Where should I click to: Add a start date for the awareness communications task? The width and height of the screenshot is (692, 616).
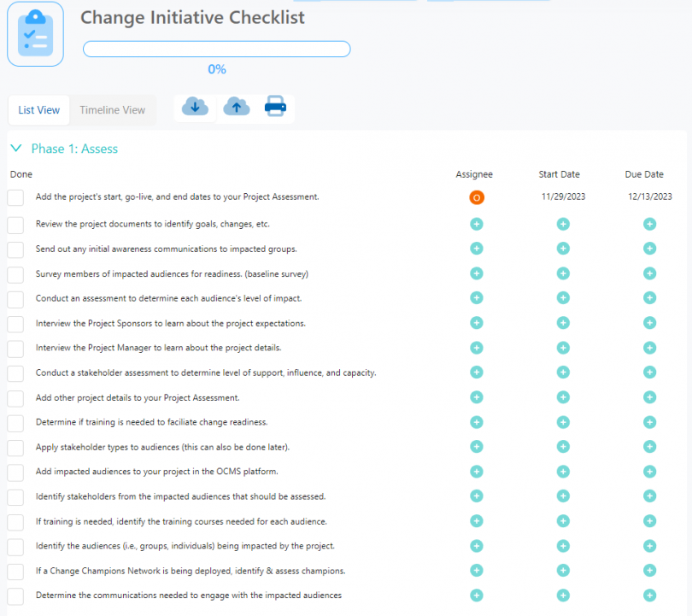(562, 249)
